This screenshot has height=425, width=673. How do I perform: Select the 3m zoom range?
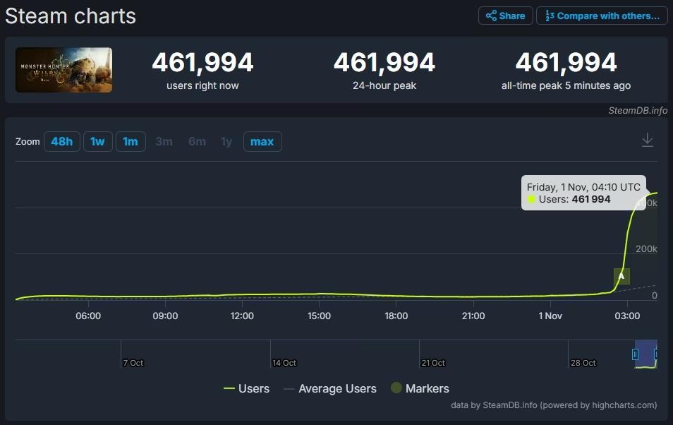[x=164, y=141]
